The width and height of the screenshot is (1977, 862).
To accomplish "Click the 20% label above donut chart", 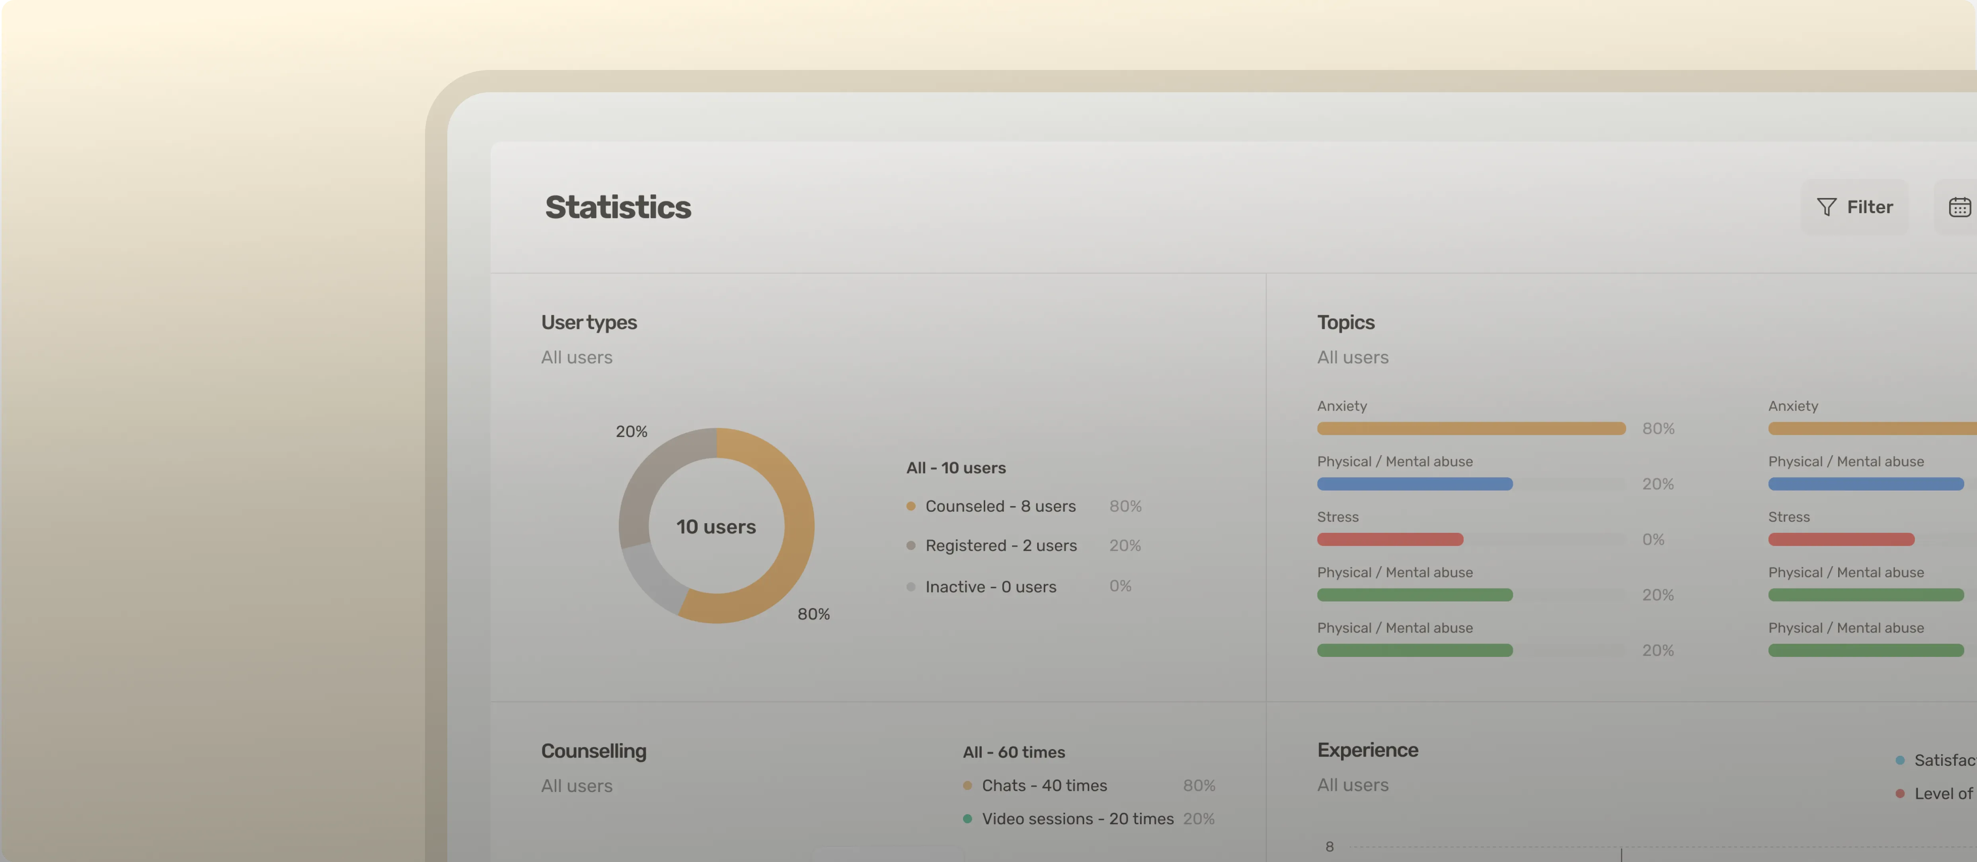I will [631, 432].
